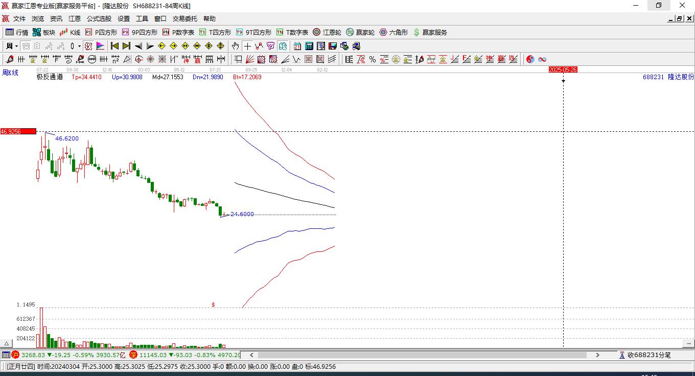
Task: Open the 六角形 hexagon chart tool
Action: tap(393, 32)
